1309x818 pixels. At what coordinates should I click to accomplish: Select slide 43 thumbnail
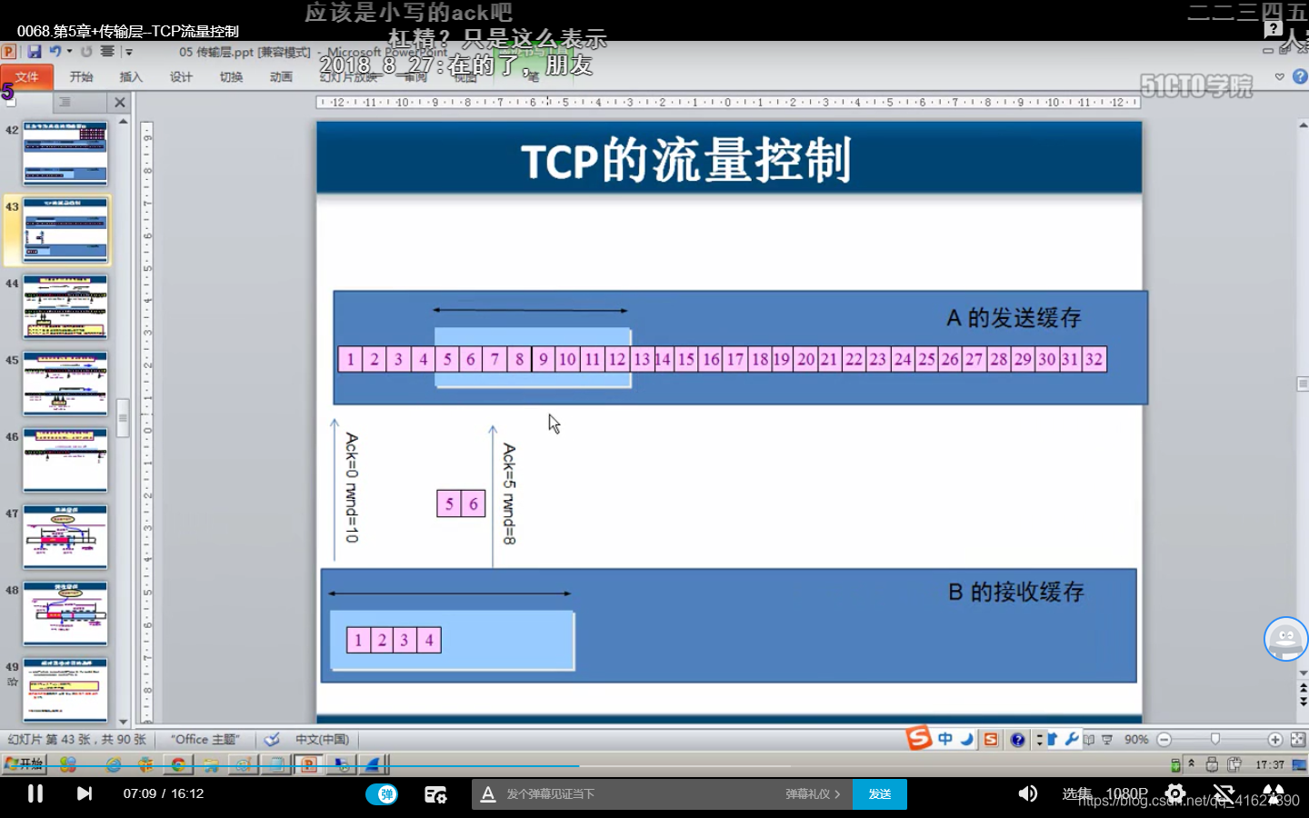[65, 229]
